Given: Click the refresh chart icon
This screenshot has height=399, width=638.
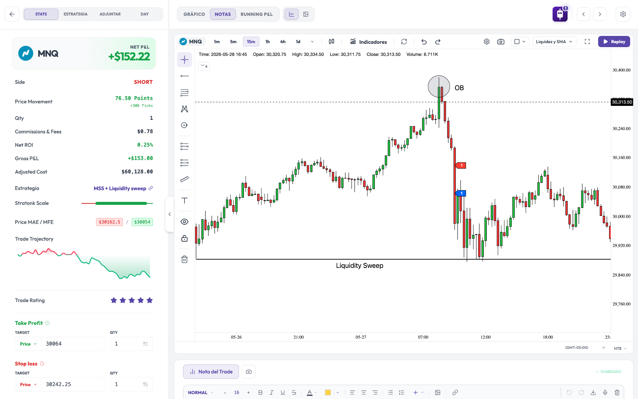Looking at the screenshot, I should (x=404, y=41).
